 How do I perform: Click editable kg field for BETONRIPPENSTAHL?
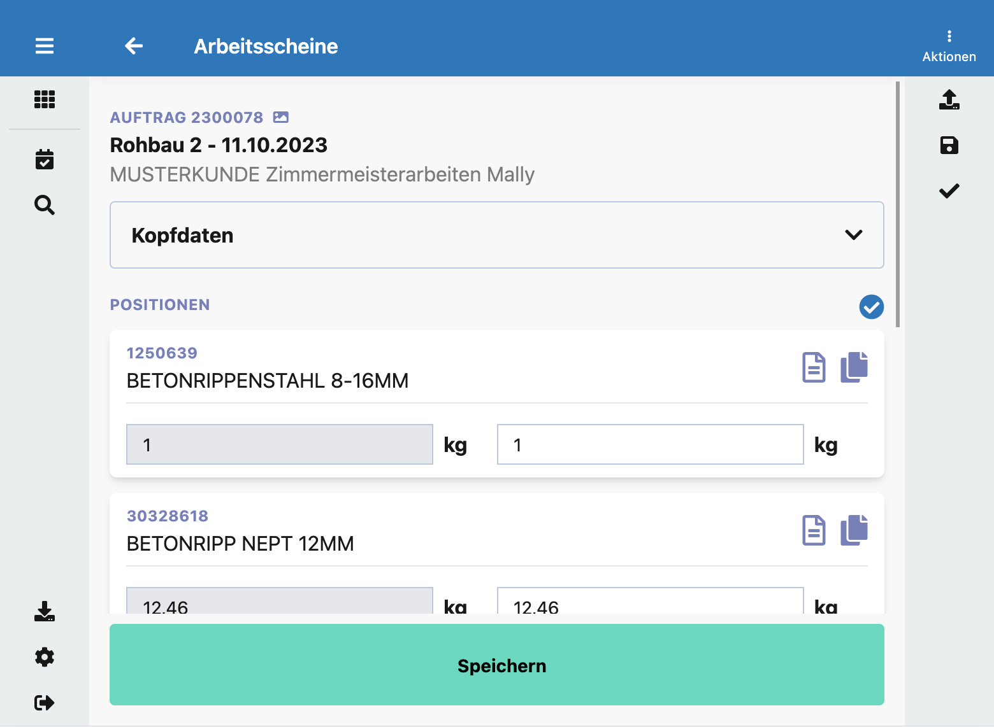click(x=650, y=444)
